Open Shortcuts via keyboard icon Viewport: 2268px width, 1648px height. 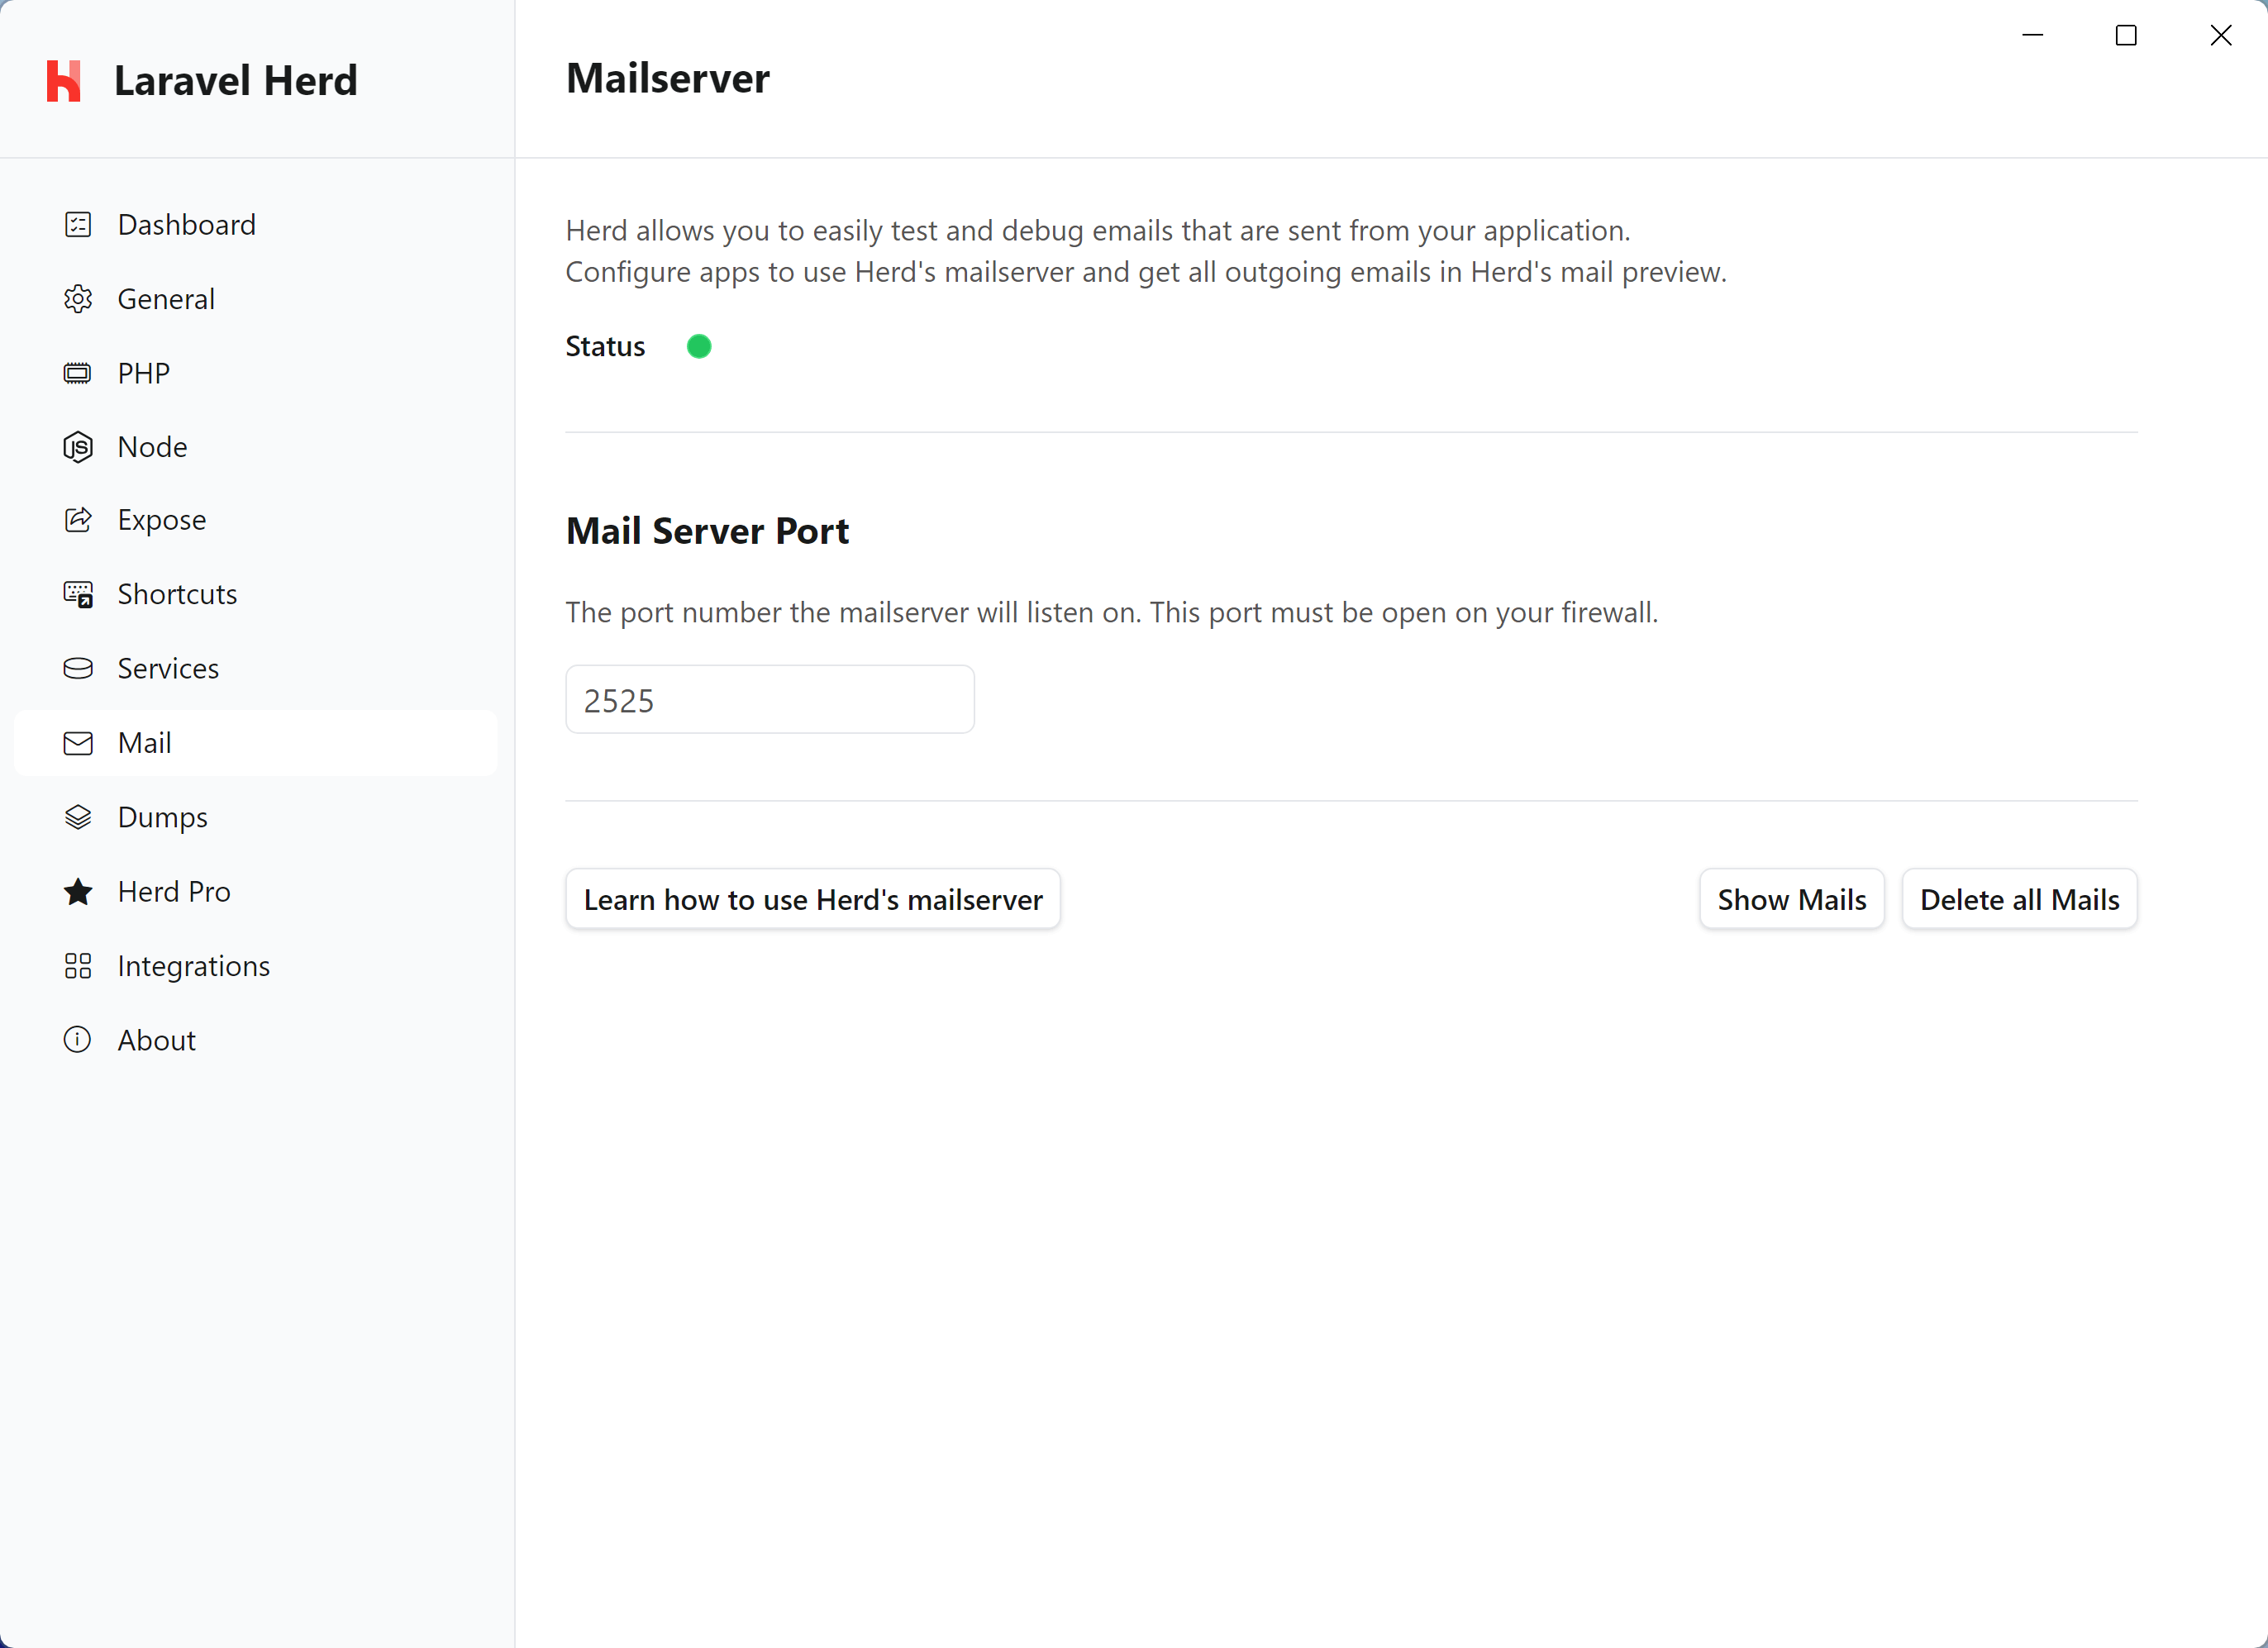tap(77, 593)
